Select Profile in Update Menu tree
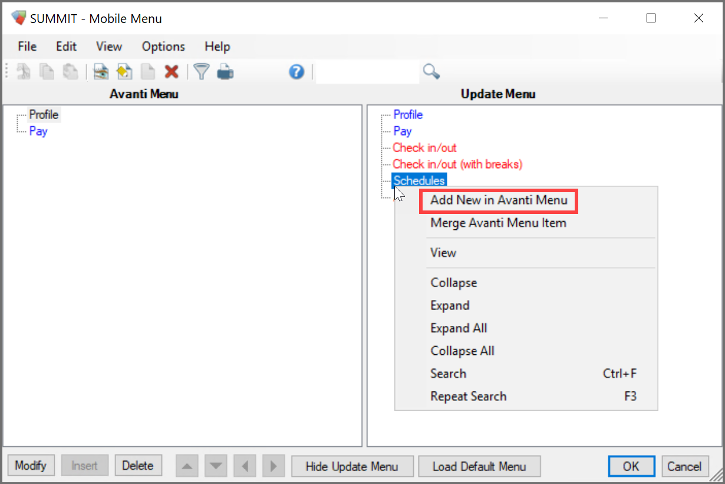The image size is (725, 484). pyautogui.click(x=408, y=114)
